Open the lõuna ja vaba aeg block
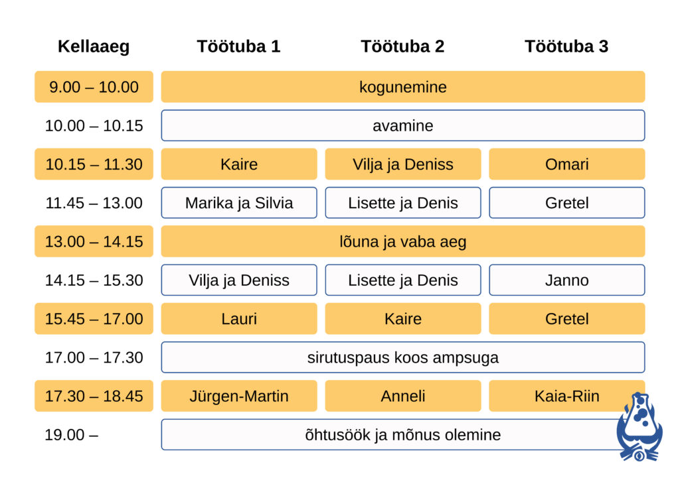The width and height of the screenshot is (680, 480). tap(402, 241)
